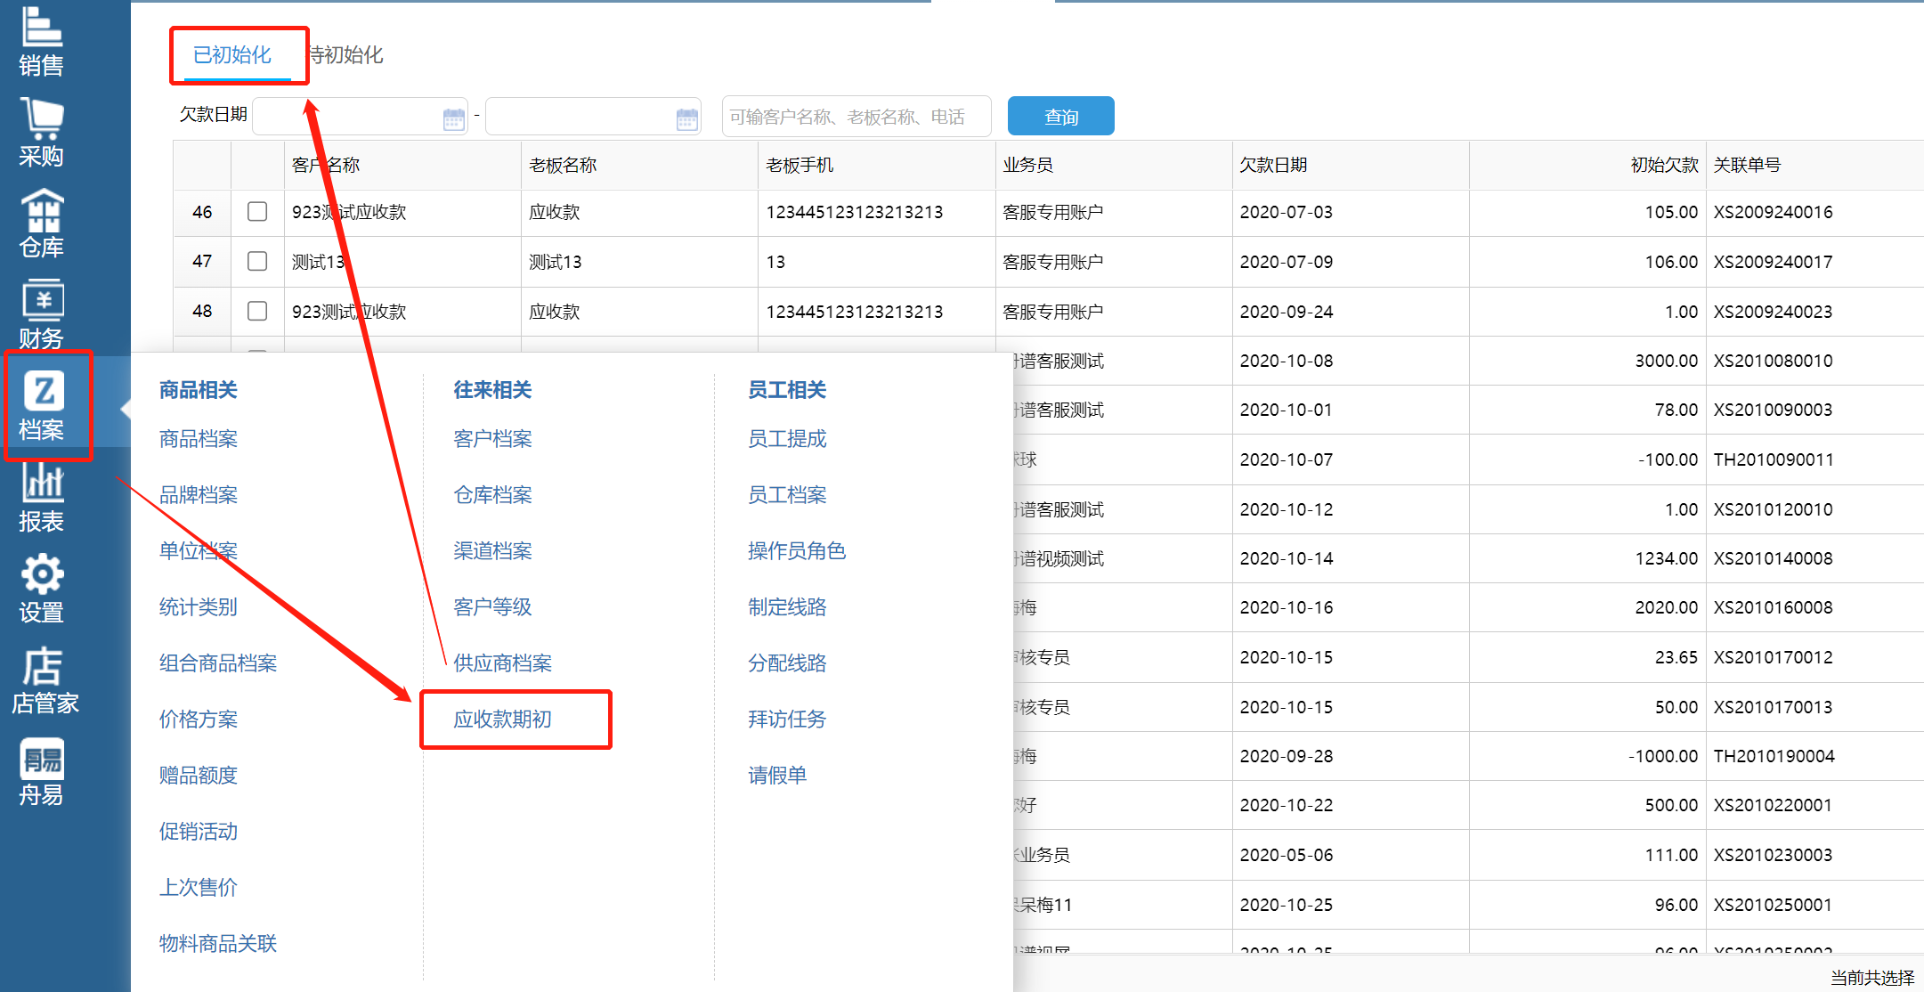
Task: Open 渠道档案 from the menu
Action: (492, 551)
